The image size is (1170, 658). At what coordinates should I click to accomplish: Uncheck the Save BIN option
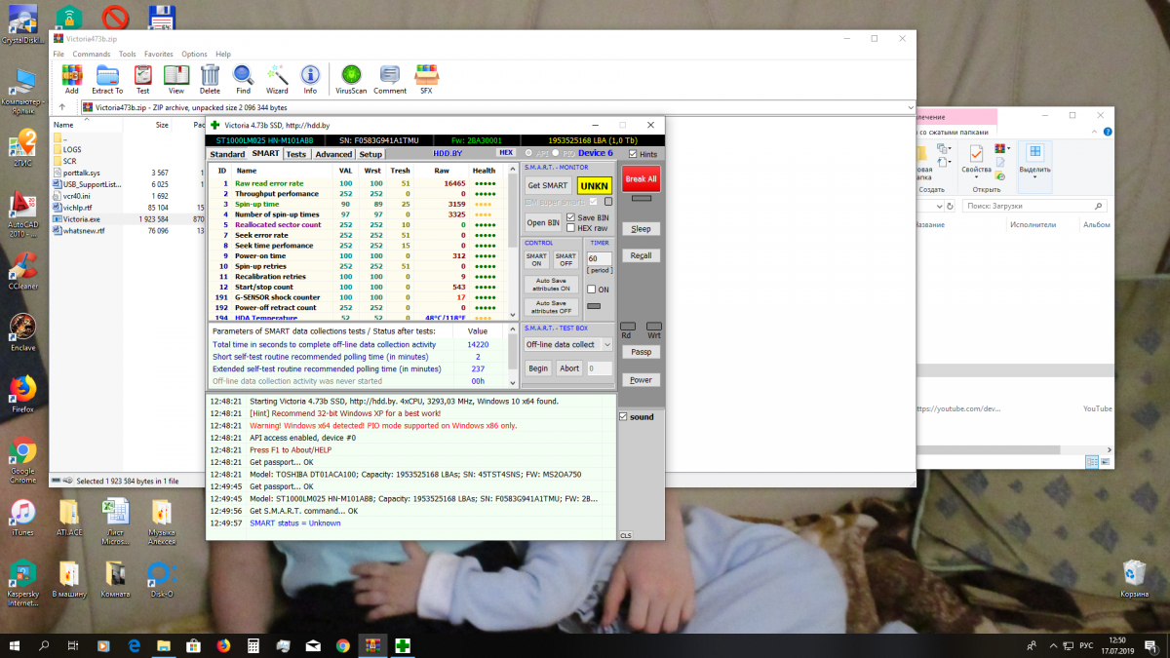[569, 217]
